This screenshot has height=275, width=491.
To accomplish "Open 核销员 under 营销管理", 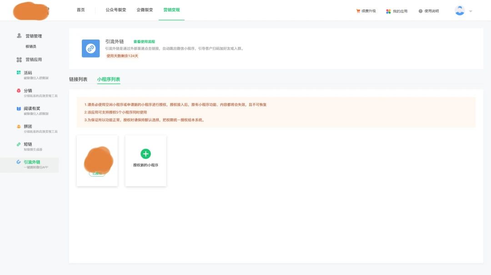I will point(31,46).
